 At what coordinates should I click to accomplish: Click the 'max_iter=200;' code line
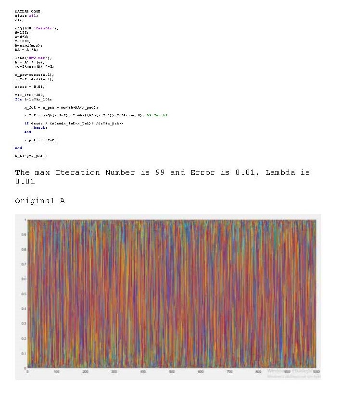[x=29, y=95]
